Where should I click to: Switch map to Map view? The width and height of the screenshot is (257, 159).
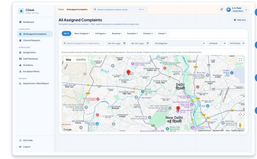click(69, 60)
